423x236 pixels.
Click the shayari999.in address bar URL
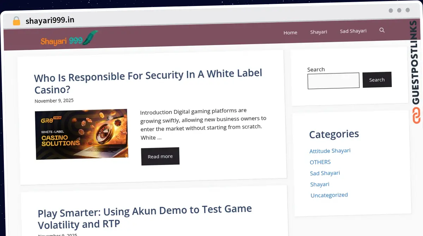point(50,20)
